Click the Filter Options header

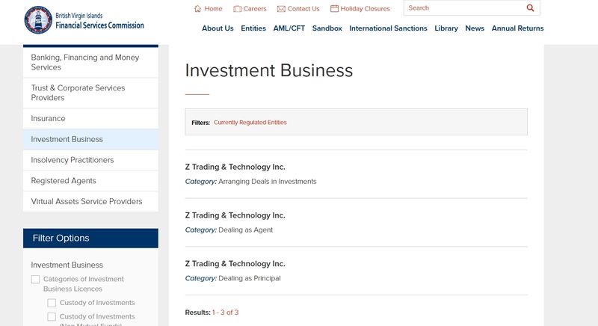(90, 239)
